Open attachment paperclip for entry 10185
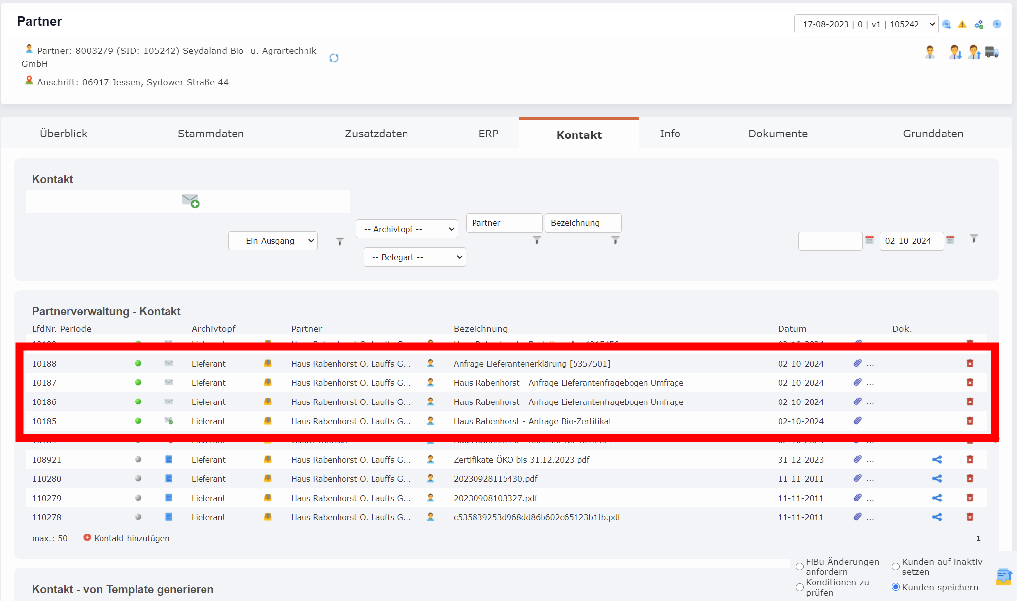This screenshot has height=601, width=1017. click(858, 421)
